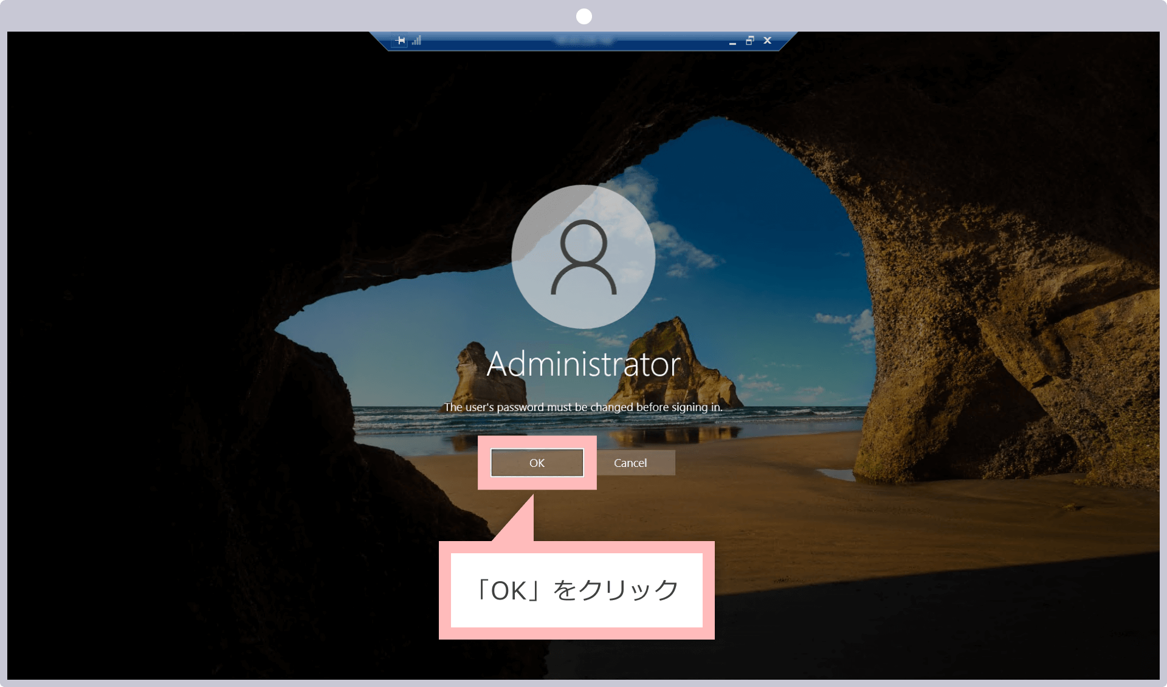The image size is (1167, 687).
Task: Click the Administrator user avatar picture
Action: 583,257
